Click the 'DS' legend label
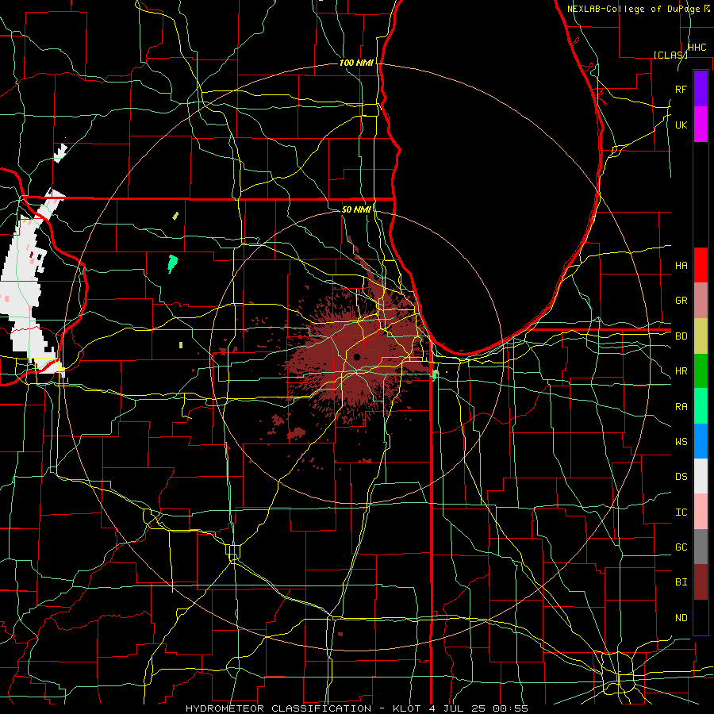Screen dimensions: 714x714 click(x=681, y=477)
